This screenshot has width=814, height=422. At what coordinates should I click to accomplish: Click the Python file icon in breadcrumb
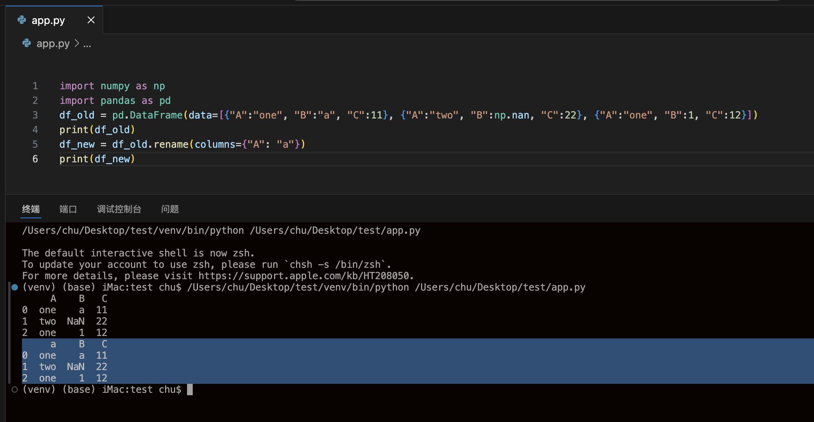click(x=27, y=43)
